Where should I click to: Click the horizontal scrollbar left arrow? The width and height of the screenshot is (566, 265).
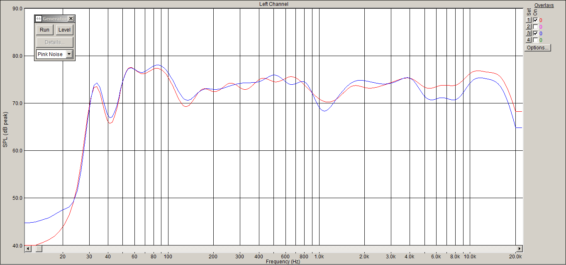(x=28, y=249)
